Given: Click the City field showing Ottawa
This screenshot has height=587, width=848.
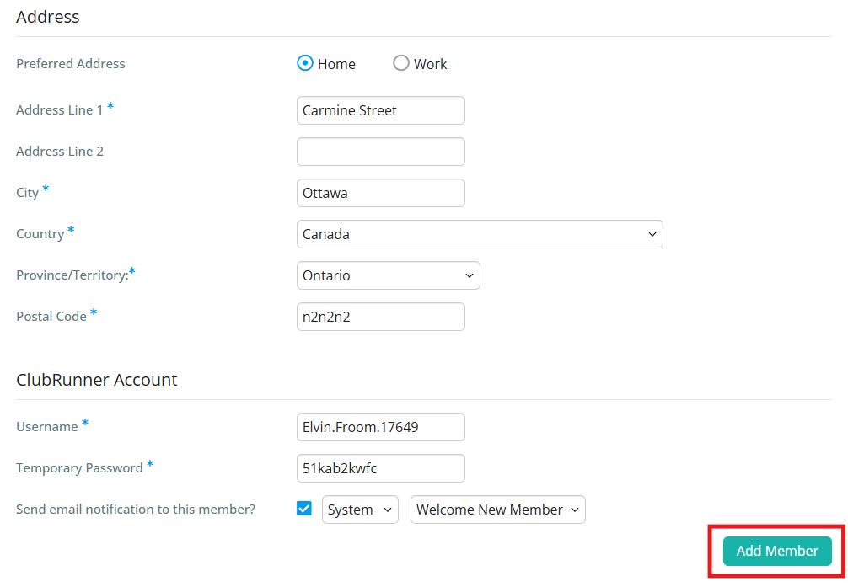Looking at the screenshot, I should coord(380,193).
